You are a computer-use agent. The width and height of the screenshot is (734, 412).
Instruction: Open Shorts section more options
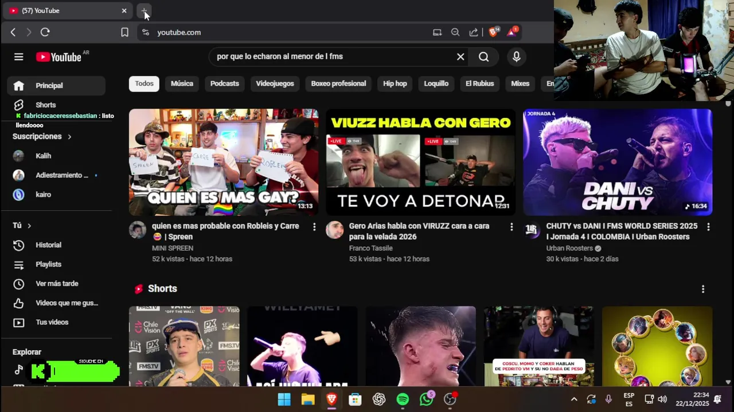703,289
